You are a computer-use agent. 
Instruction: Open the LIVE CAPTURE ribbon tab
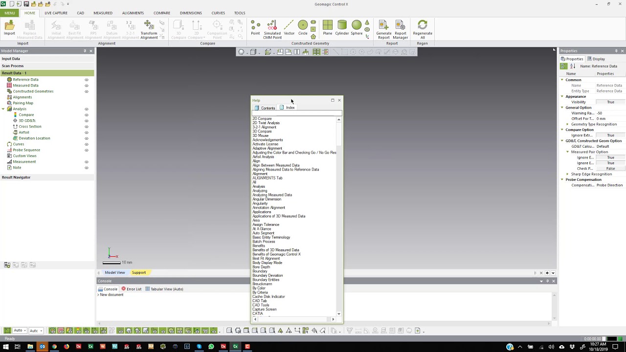tap(56, 13)
